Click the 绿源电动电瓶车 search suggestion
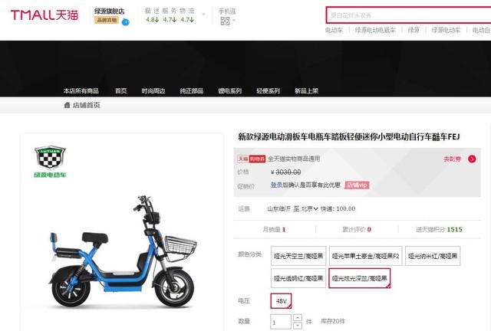The image size is (491, 331). pos(375,30)
